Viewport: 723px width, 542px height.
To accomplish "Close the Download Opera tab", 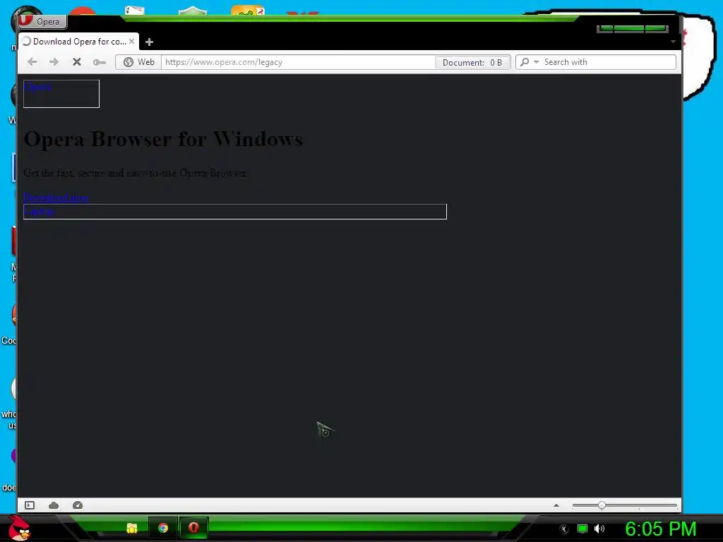I will pyautogui.click(x=131, y=42).
